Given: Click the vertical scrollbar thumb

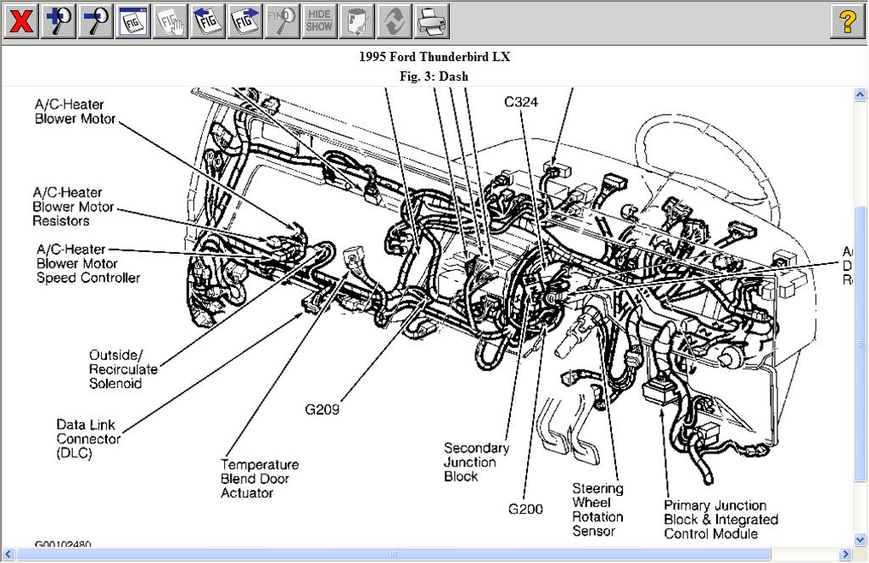Looking at the screenshot, I should point(860,344).
